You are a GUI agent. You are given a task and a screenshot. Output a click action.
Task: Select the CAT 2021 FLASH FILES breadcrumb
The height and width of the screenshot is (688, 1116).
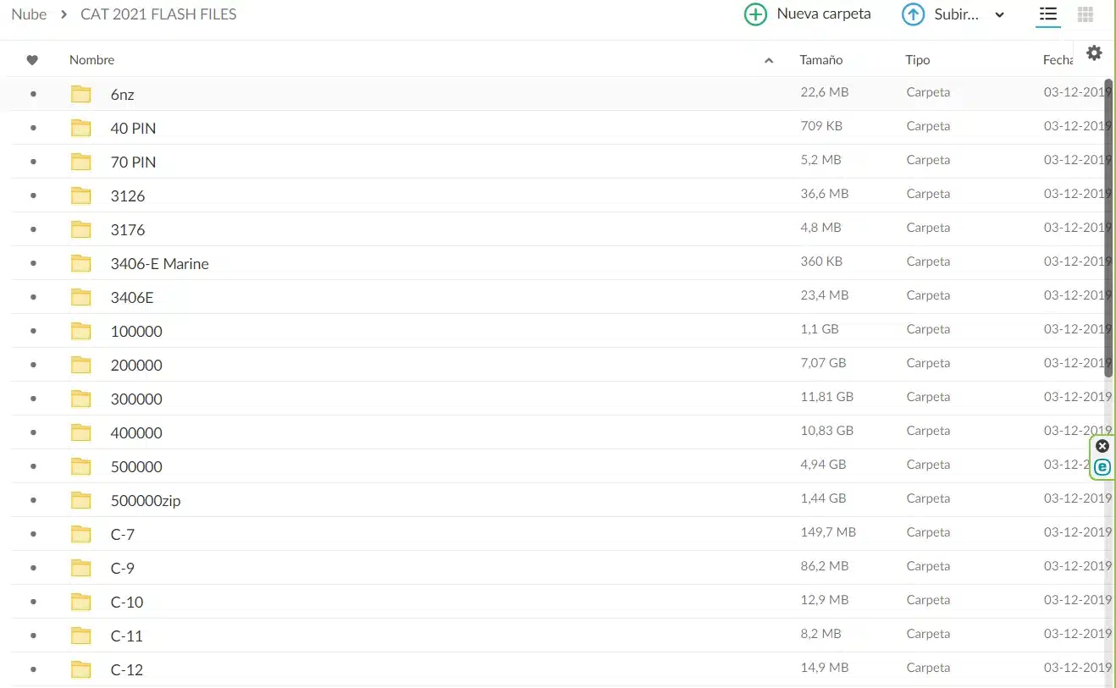[x=157, y=14]
